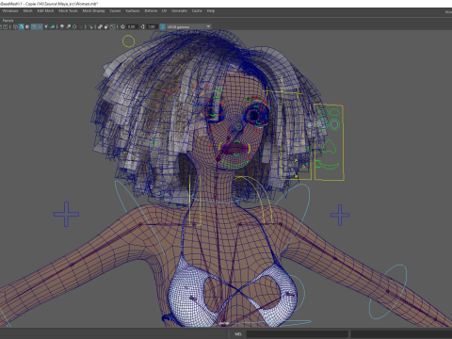Toggle Textured display mode
452x339 pixels.
40,27
